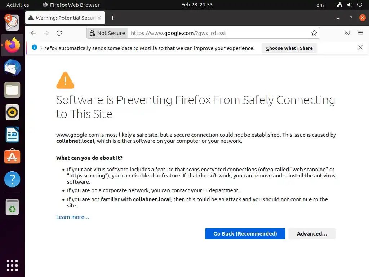Screen dimensions: 369x277
Task: Open the Activities overview
Action: [18, 5]
